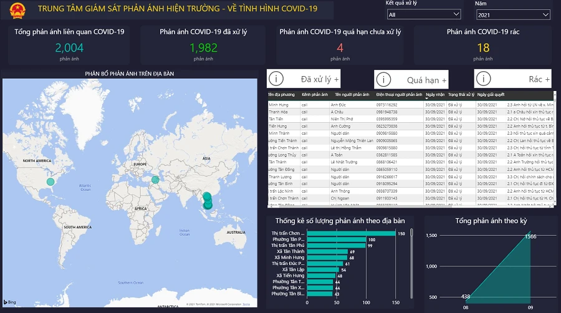
Task: Click the Bing logo on the map
Action: [x=11, y=302]
